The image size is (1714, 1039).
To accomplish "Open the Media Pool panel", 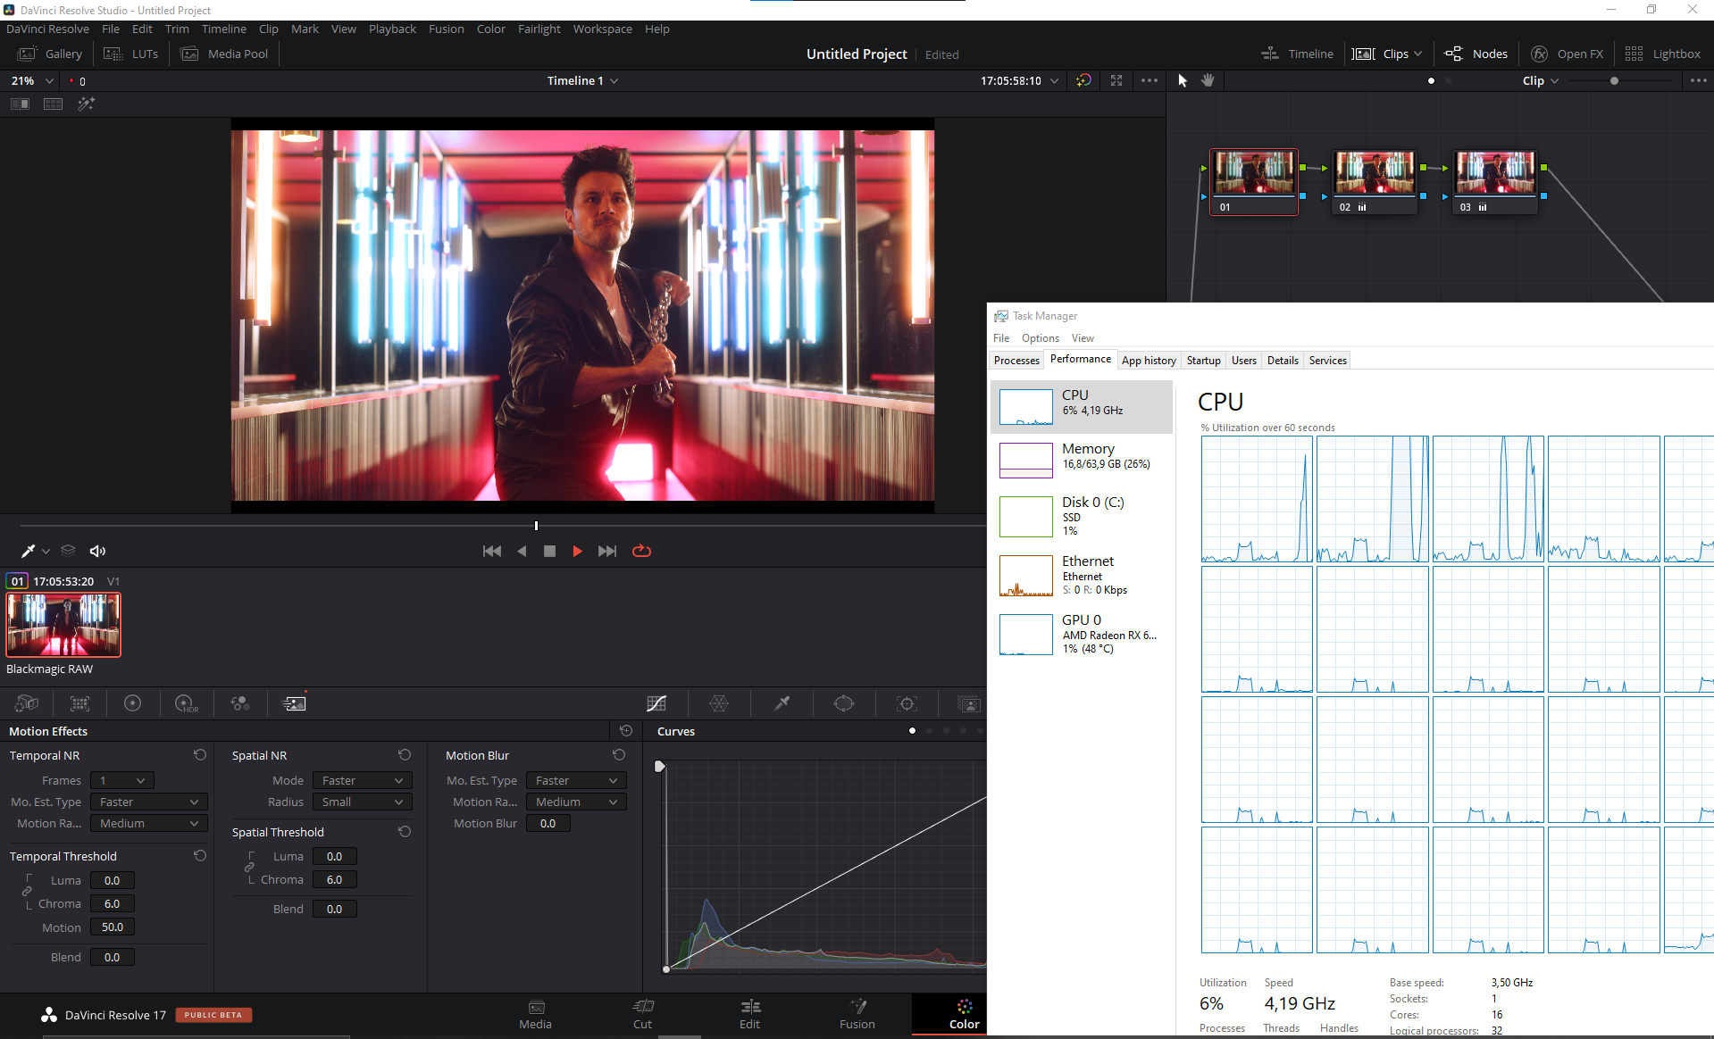I will click(224, 54).
